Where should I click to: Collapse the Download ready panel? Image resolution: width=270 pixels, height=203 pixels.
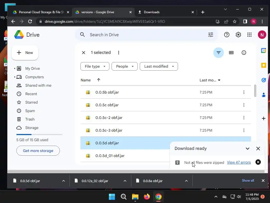(247, 149)
